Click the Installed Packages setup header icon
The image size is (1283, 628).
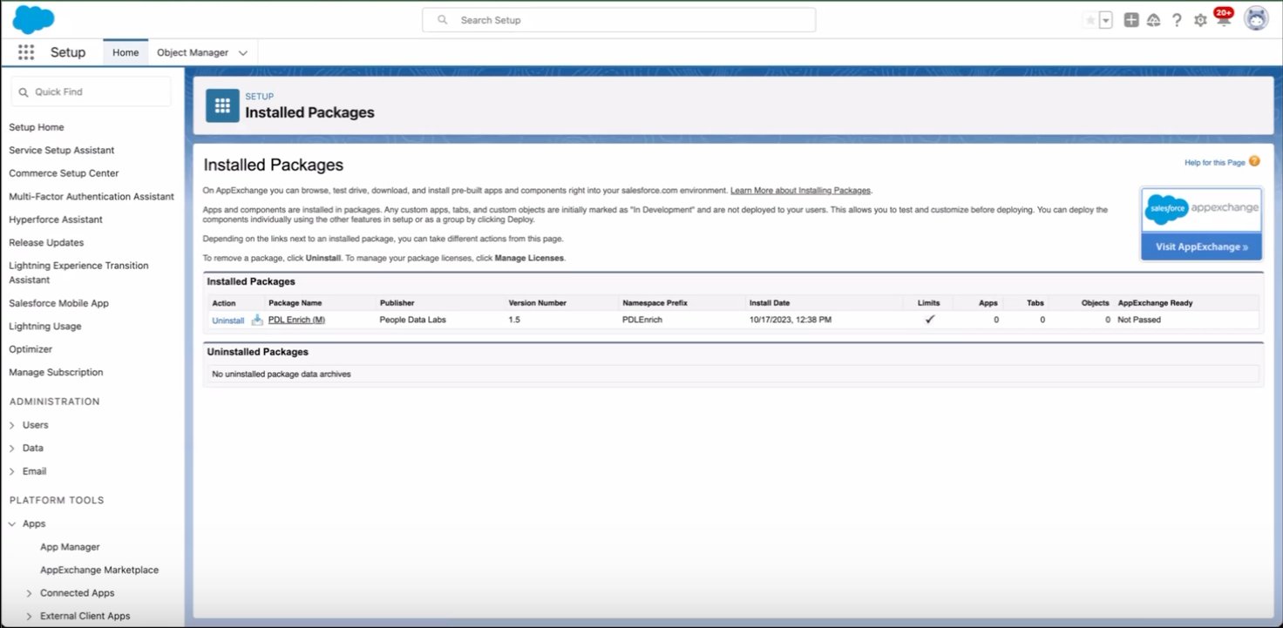[222, 105]
